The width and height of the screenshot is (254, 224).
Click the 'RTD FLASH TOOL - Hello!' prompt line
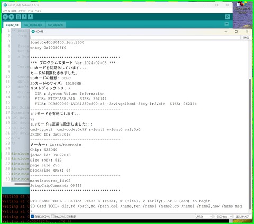click(120, 201)
